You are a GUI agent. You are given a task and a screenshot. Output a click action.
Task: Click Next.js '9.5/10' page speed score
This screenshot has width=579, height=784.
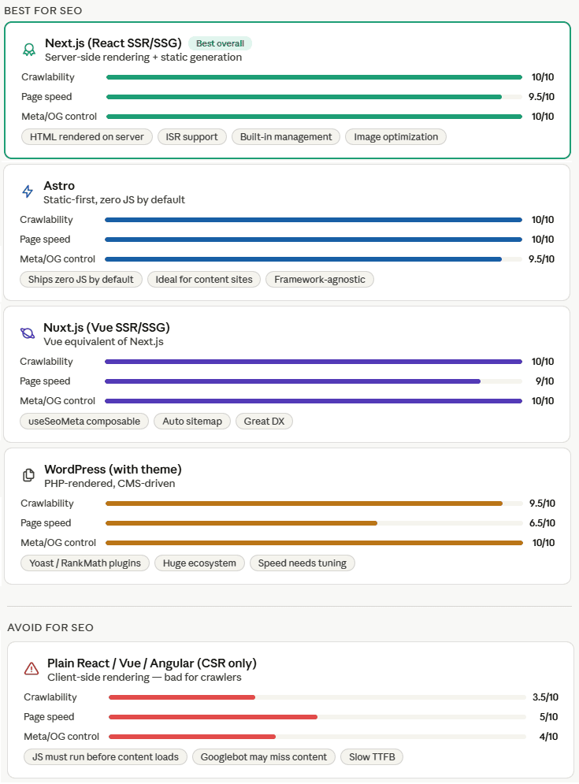pyautogui.click(x=541, y=96)
